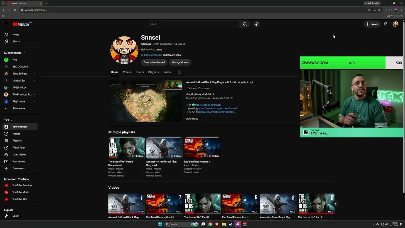
Task: Open Playlists in the sidebar
Action: pos(20,141)
